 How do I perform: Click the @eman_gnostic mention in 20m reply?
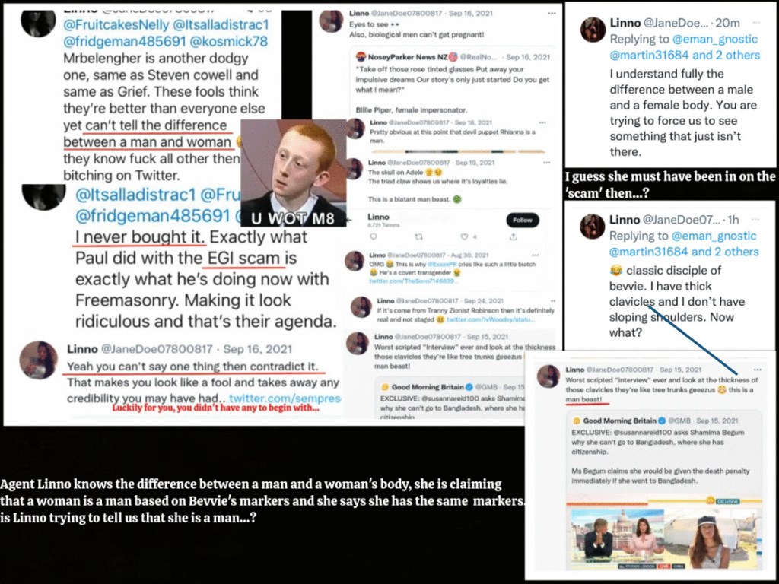(x=715, y=39)
